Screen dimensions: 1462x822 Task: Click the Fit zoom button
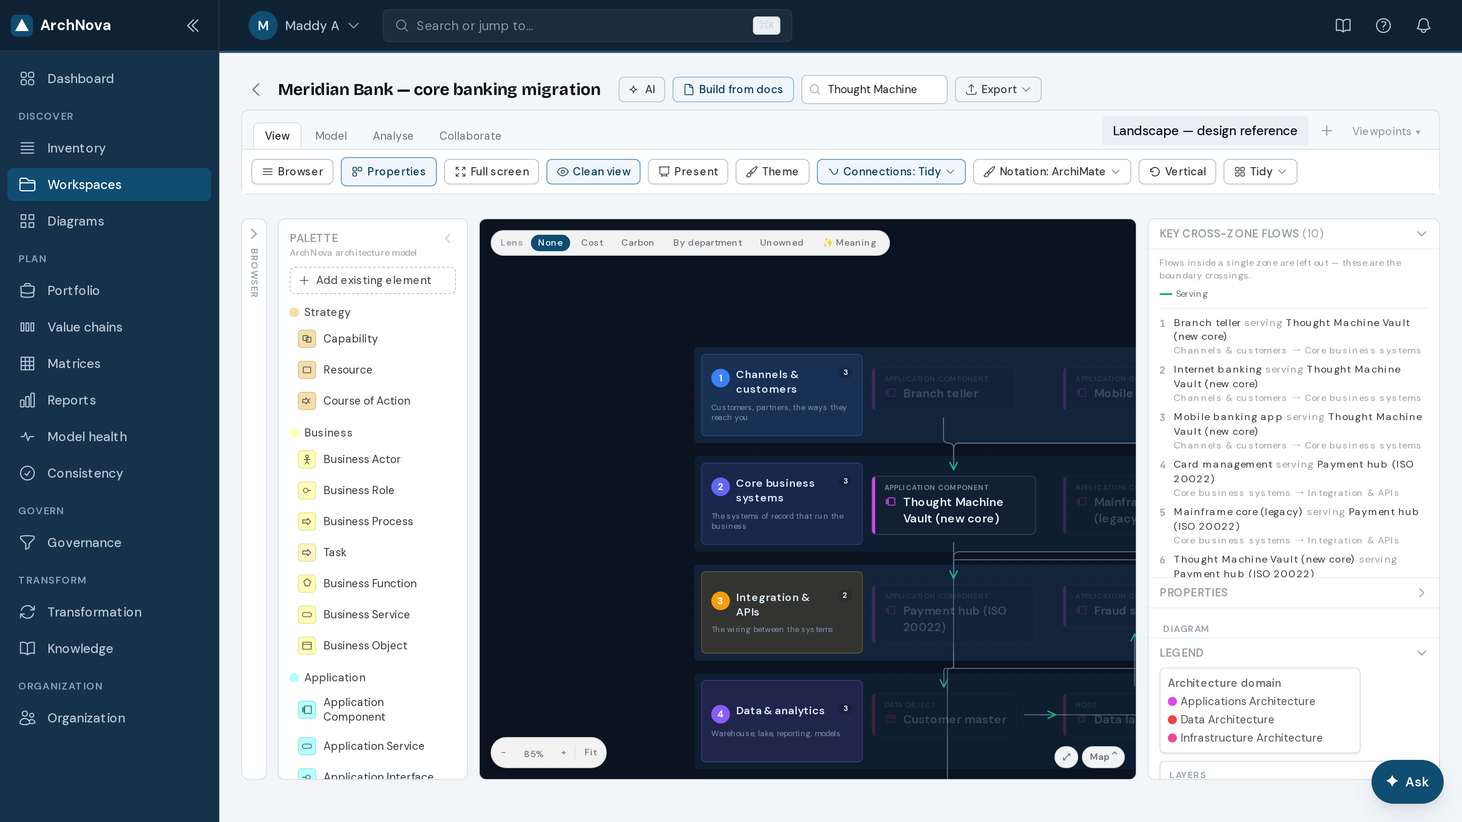pyautogui.click(x=591, y=753)
